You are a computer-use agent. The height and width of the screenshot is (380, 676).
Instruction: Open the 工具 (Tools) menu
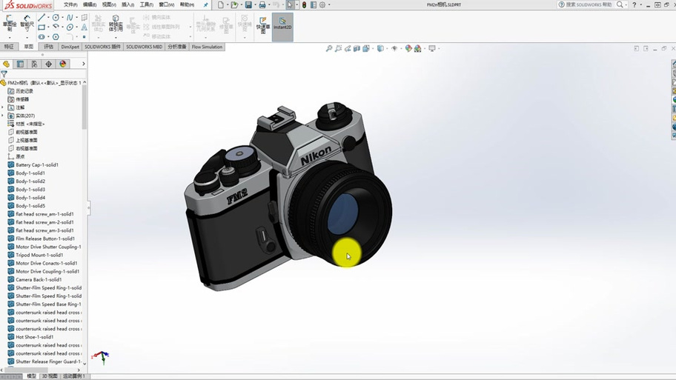[x=146, y=4]
